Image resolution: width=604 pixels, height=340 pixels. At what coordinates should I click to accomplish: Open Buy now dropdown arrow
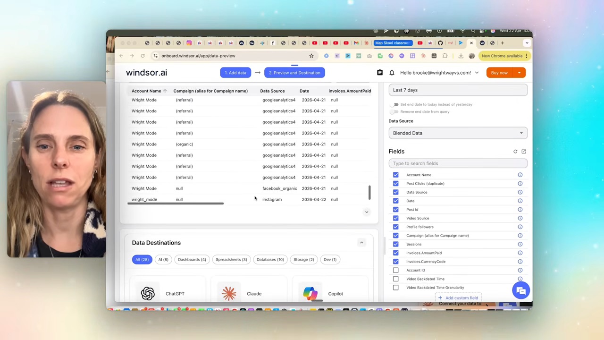point(519,73)
